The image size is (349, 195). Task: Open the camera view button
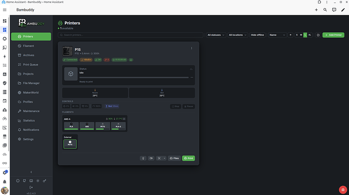click(151, 158)
